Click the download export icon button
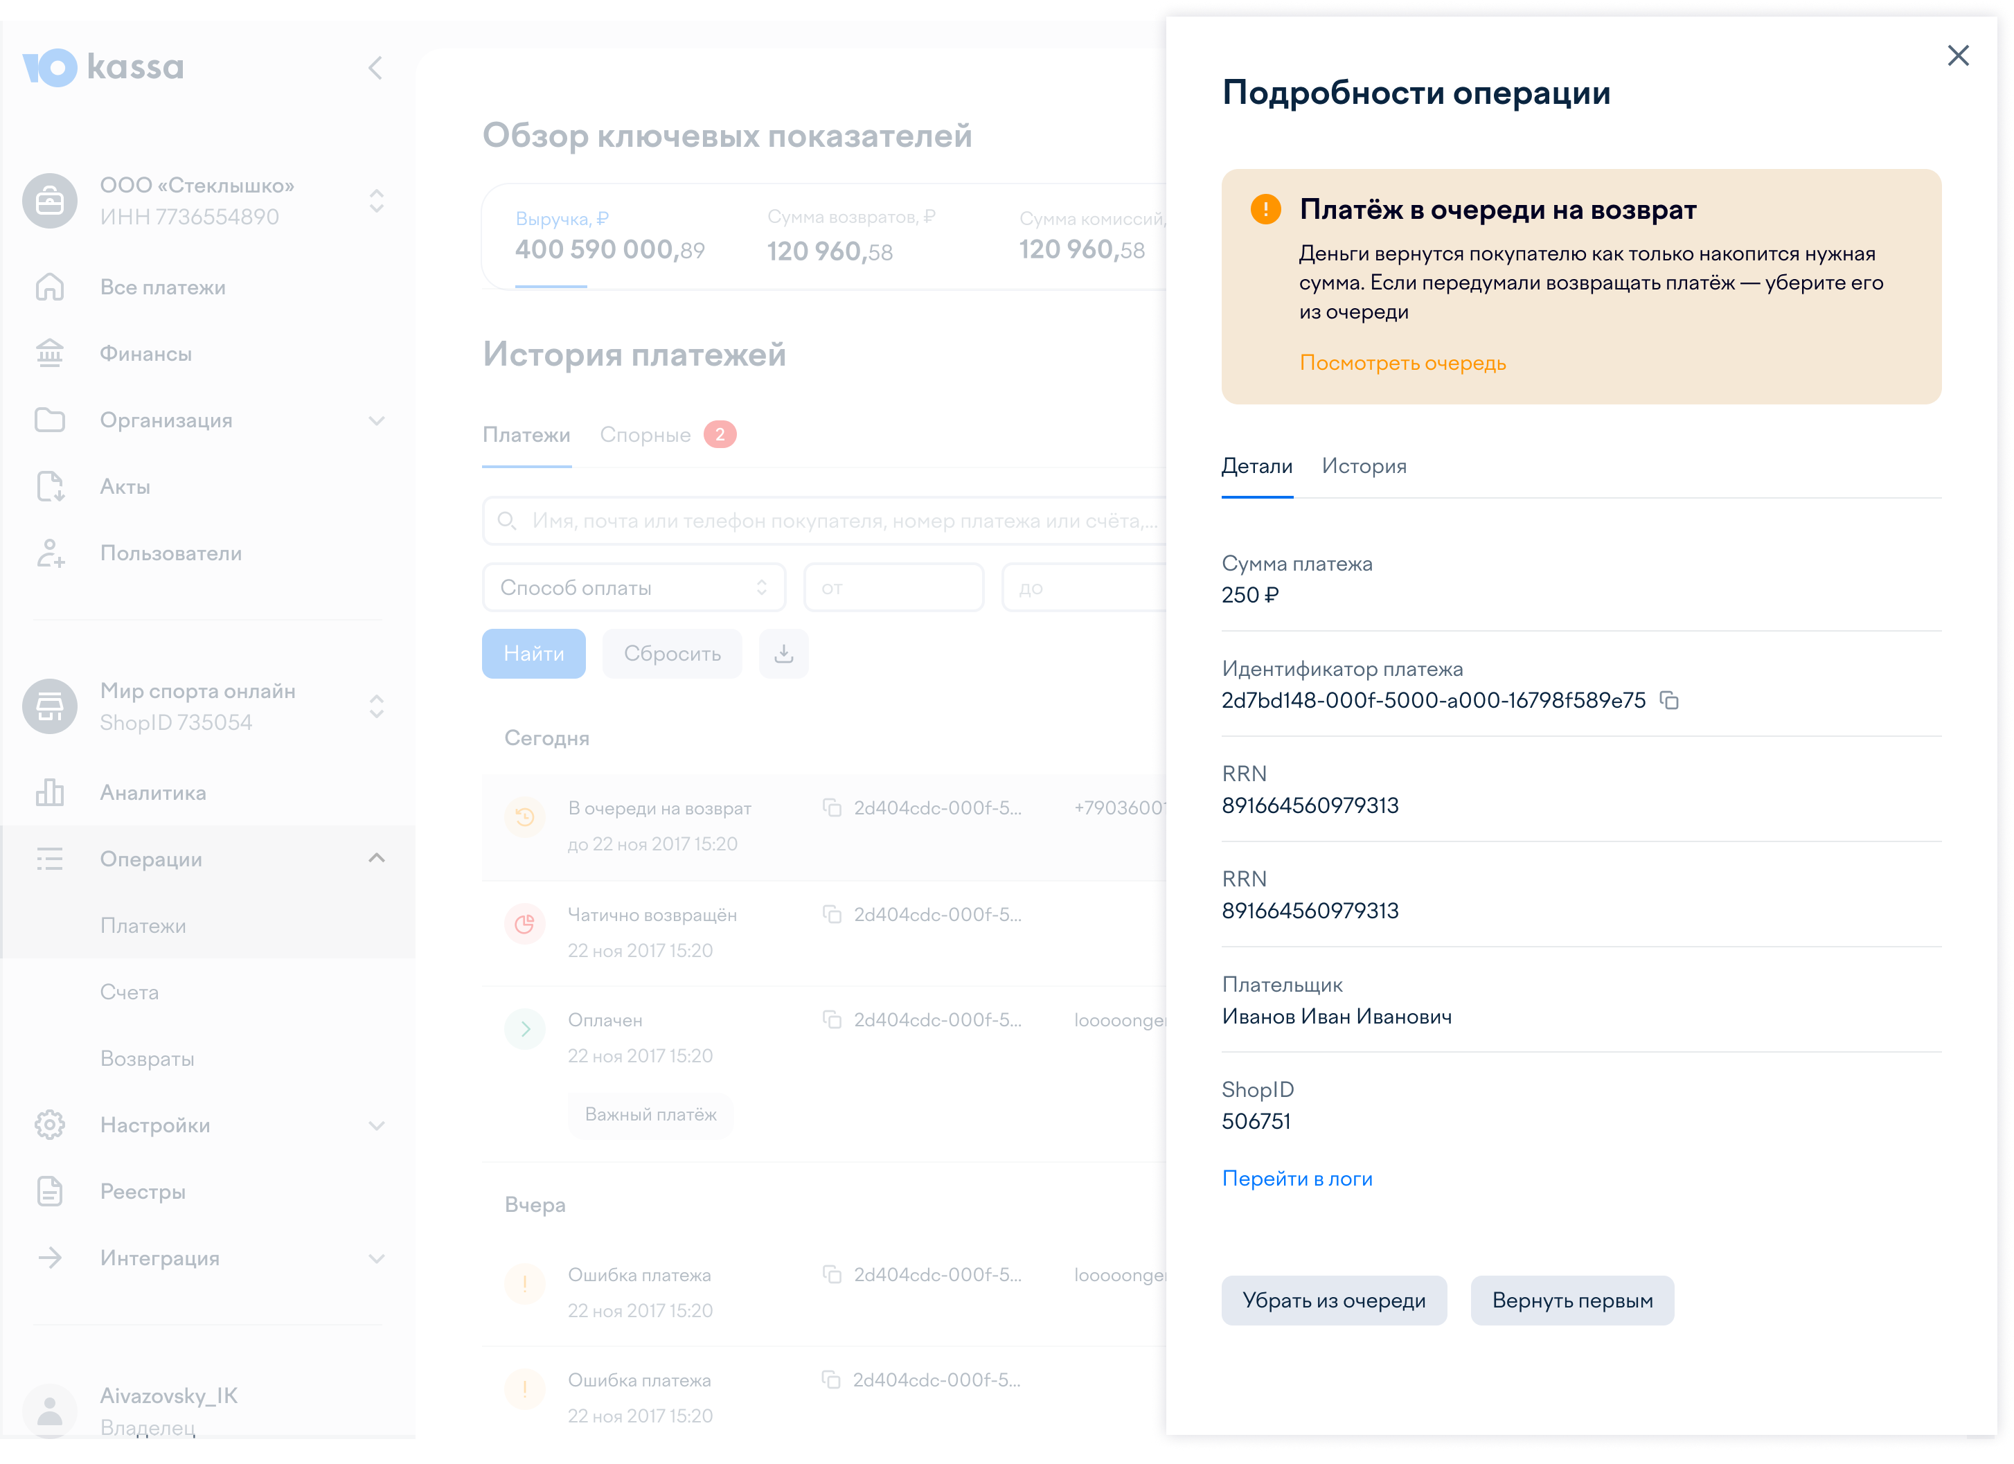2014x1464 pixels. [784, 654]
